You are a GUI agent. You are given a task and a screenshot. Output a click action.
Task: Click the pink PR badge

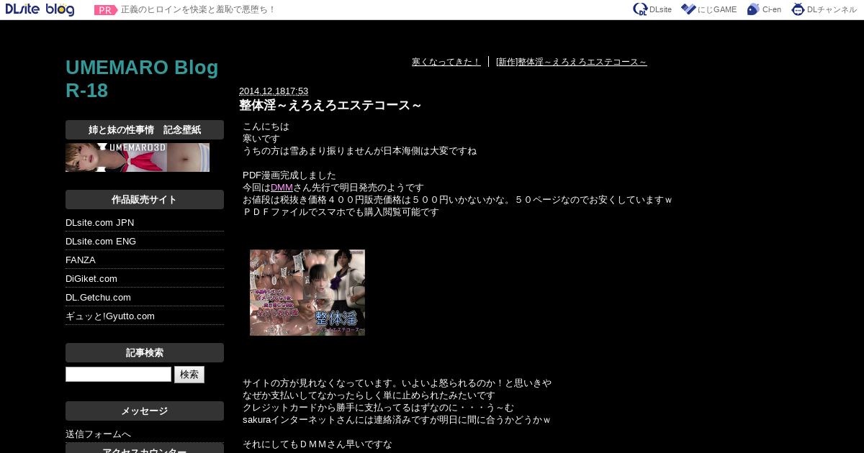pyautogui.click(x=106, y=10)
